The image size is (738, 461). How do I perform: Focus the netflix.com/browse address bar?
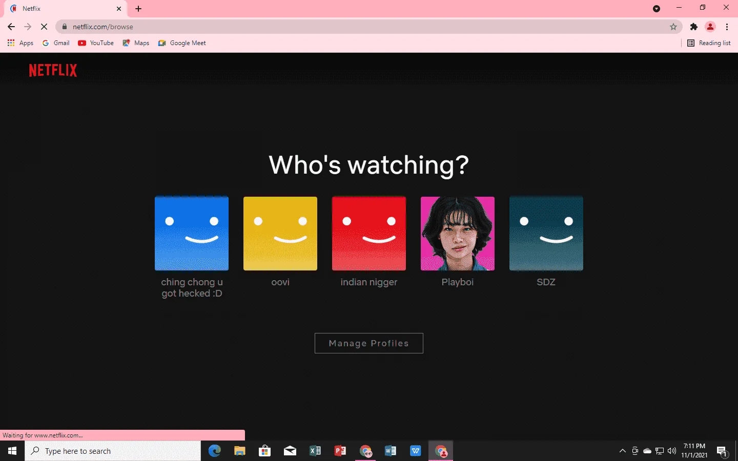[x=369, y=27]
